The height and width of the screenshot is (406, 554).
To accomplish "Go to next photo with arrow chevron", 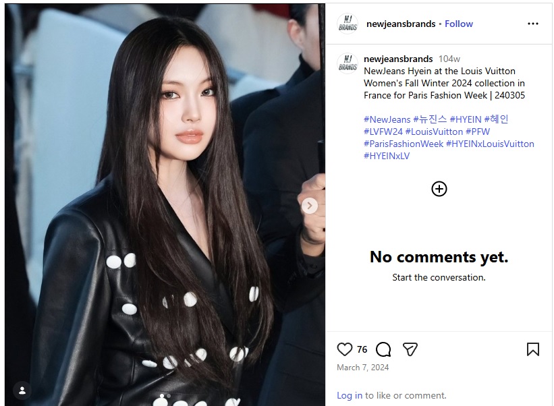I will (310, 206).
